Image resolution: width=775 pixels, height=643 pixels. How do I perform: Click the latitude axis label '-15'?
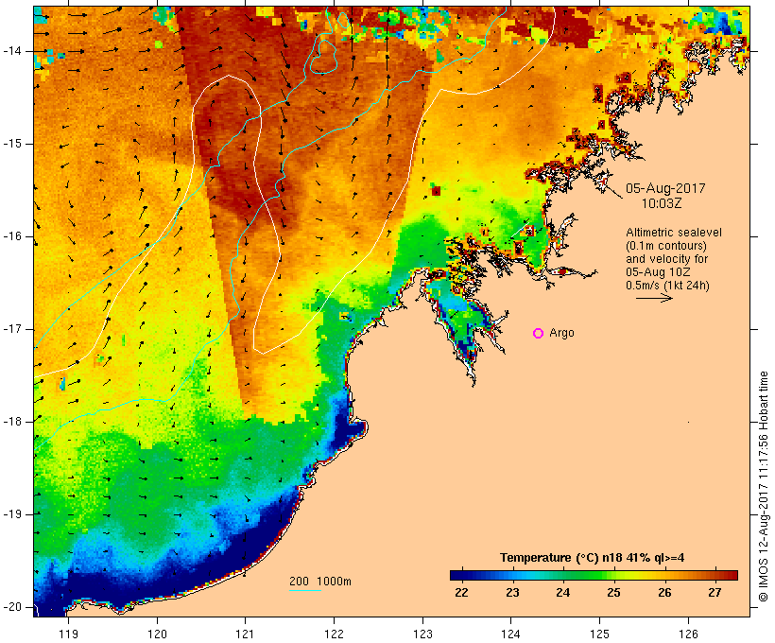click(12, 144)
